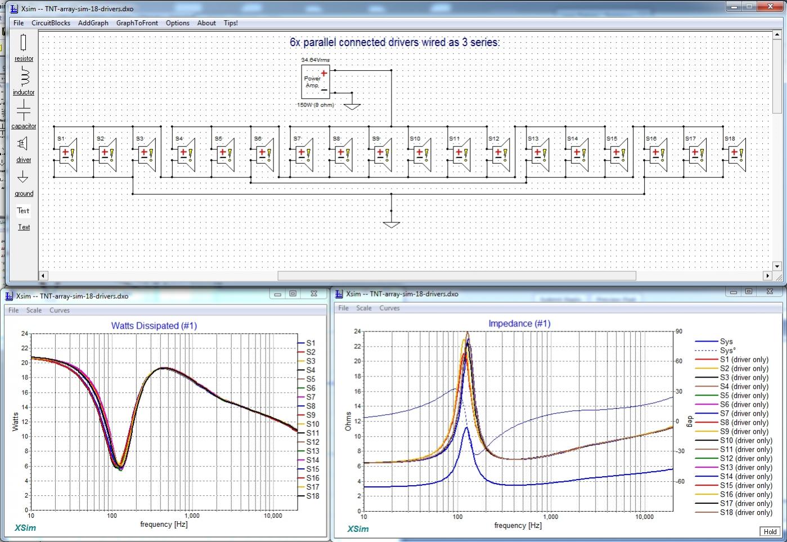
Task: Select driver S11 in the schematic
Action: (462, 154)
